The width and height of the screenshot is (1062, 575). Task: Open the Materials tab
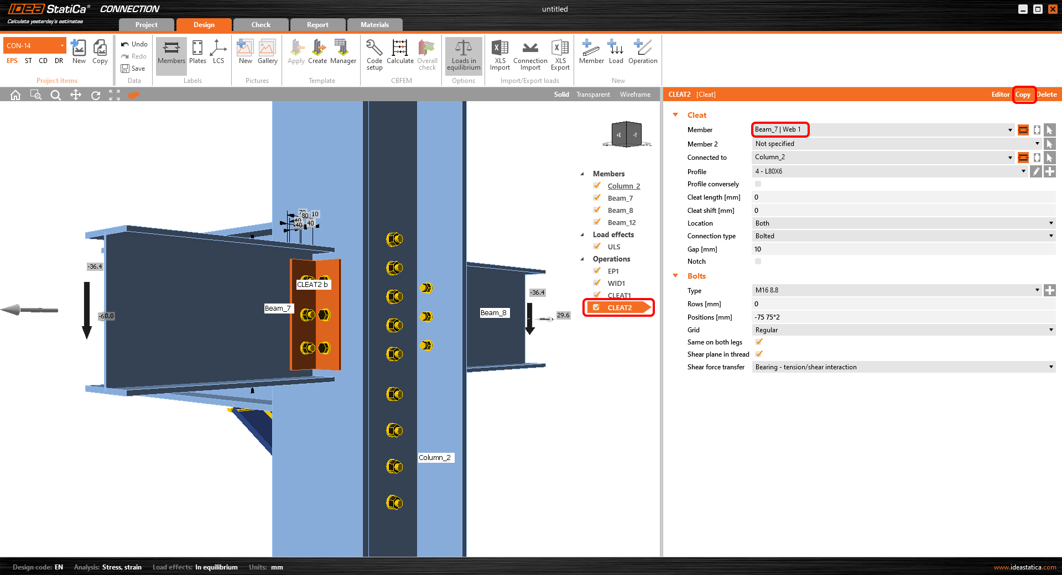pos(374,25)
